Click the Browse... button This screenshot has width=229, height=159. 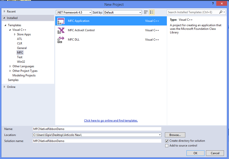coord(175,135)
